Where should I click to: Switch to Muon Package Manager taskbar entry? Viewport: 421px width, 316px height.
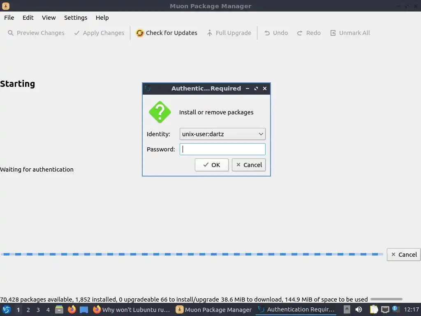point(214,309)
